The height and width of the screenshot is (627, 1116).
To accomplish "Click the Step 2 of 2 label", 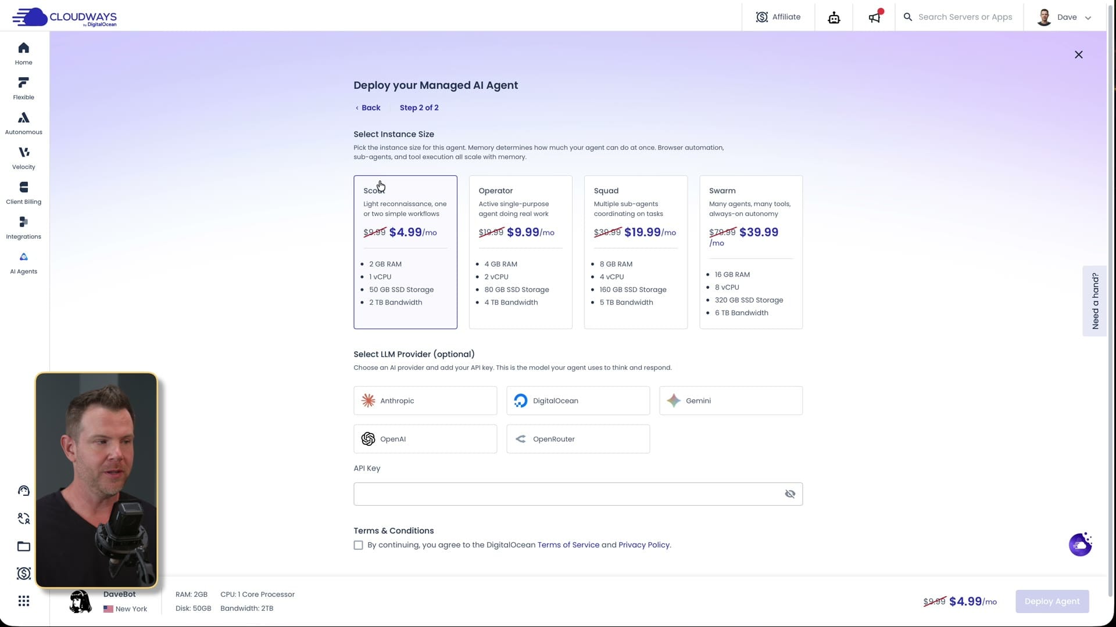I will [x=419, y=107].
